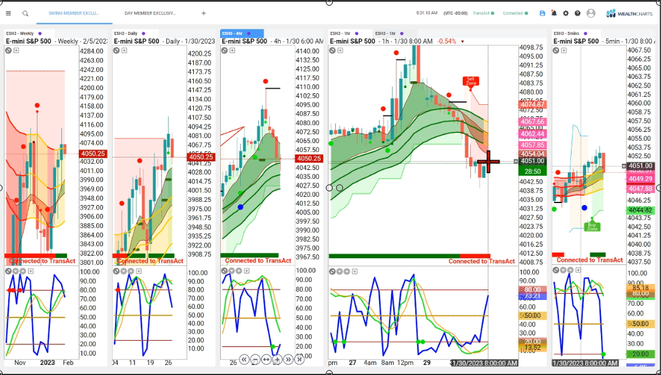Open the notifications bell
Screen dimensions: 661x375
[x=554, y=14]
